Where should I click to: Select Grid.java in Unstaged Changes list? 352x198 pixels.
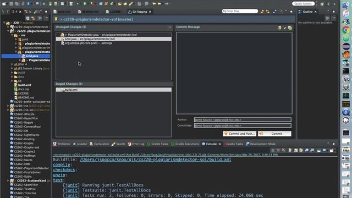coord(114,39)
